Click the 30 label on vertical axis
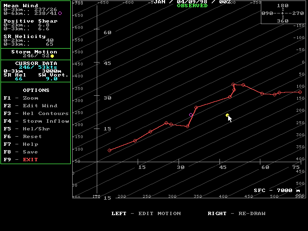The image size is (308, 231). [x=107, y=98]
